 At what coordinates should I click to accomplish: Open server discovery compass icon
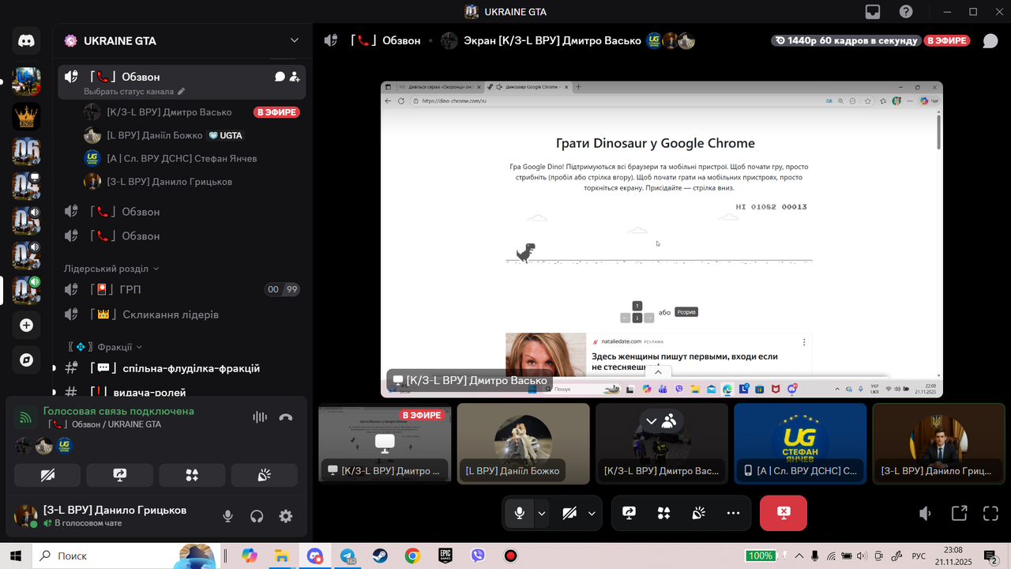26,360
